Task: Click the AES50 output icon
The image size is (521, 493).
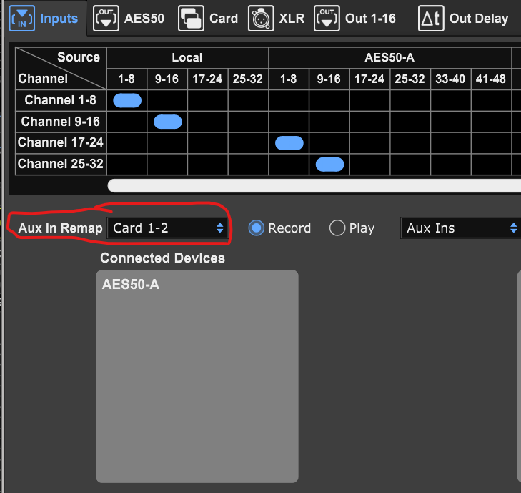Action: pyautogui.click(x=106, y=19)
